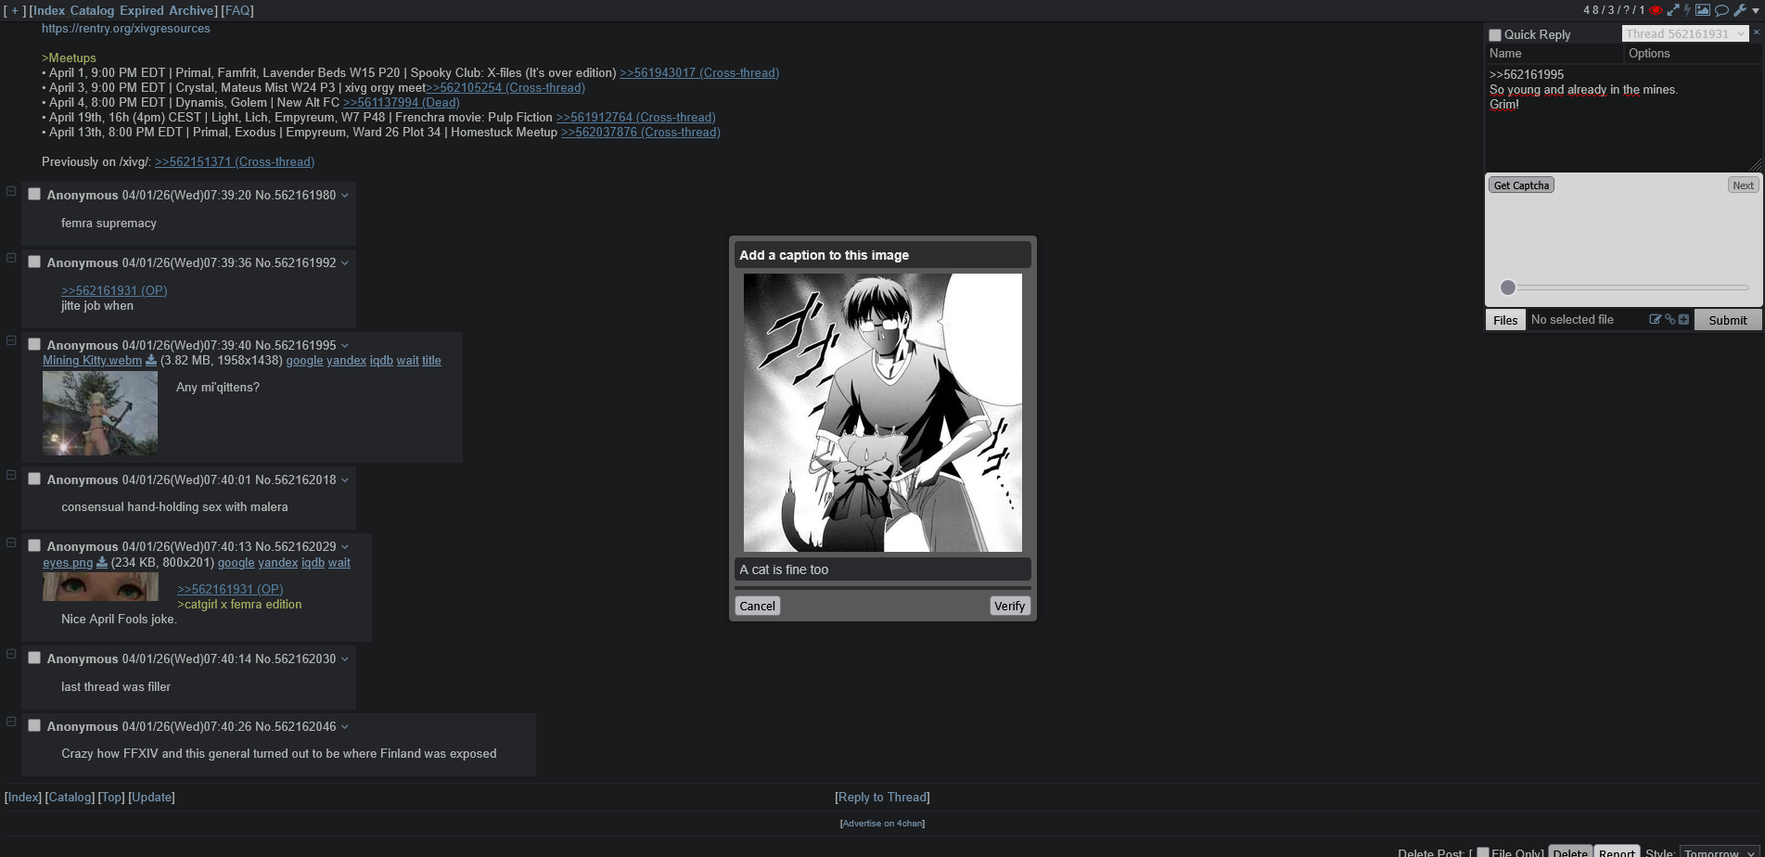This screenshot has height=857, width=1765.
Task: Submit the quick reply
Action: coord(1728,320)
